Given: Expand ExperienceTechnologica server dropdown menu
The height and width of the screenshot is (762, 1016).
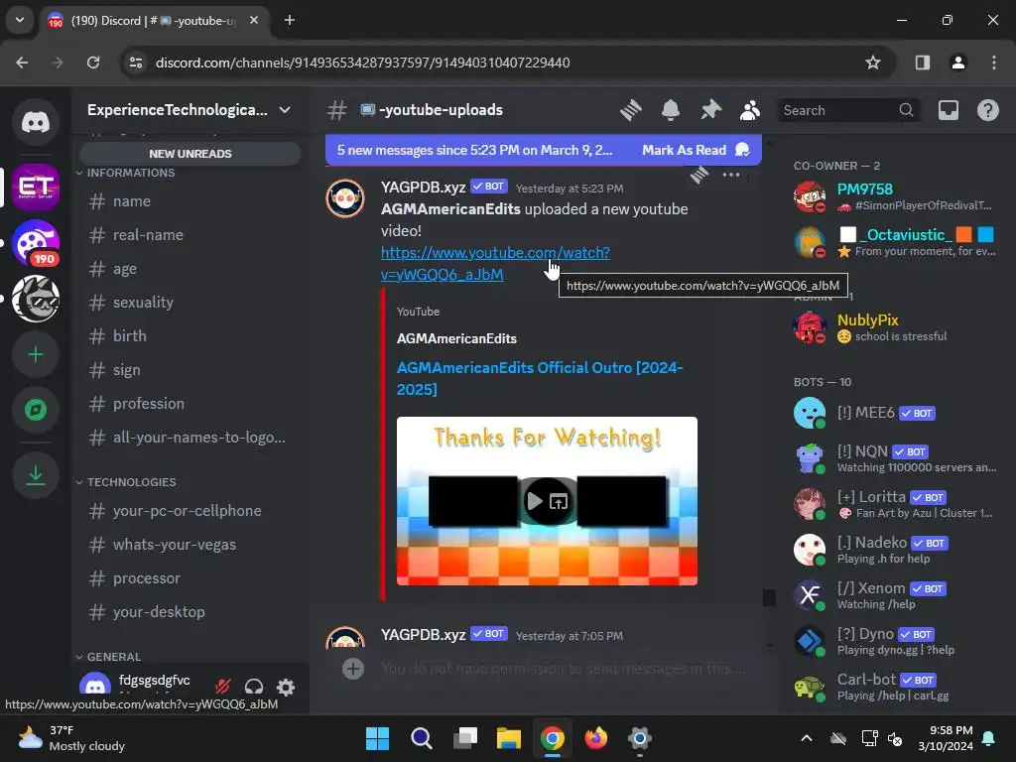Looking at the screenshot, I should coord(190,110).
